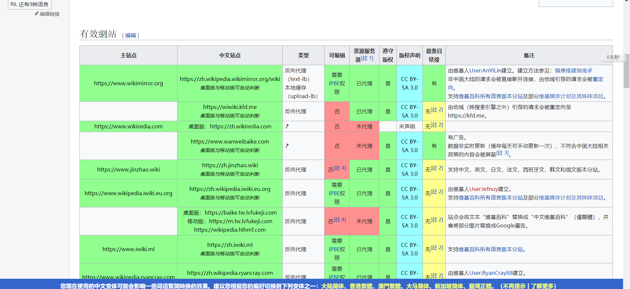Click 编辑 beside the 有效網站 heading
Image resolution: width=630 pixels, height=289 pixels.
131,35
